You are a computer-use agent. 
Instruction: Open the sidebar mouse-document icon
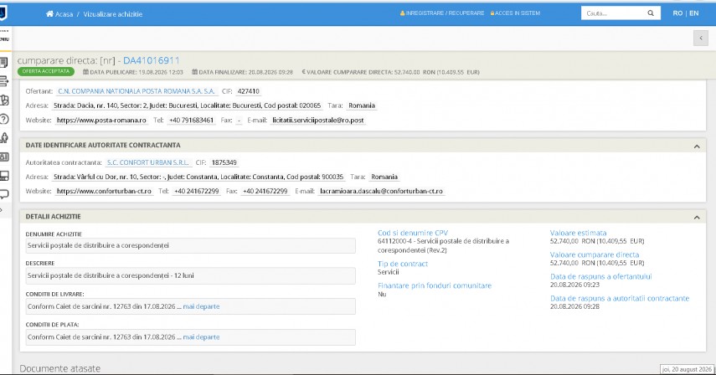(x=4, y=100)
